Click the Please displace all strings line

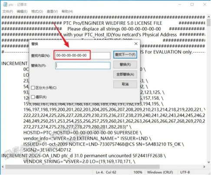114,29
